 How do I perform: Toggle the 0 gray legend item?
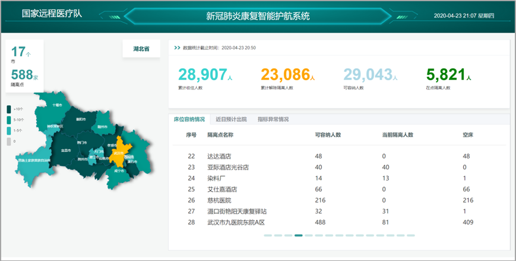click(x=8, y=141)
